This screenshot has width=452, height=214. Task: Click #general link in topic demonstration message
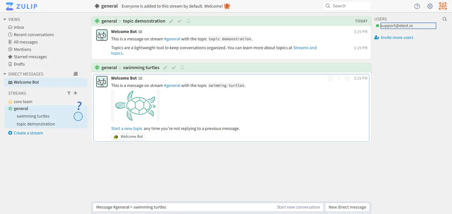coord(172,39)
